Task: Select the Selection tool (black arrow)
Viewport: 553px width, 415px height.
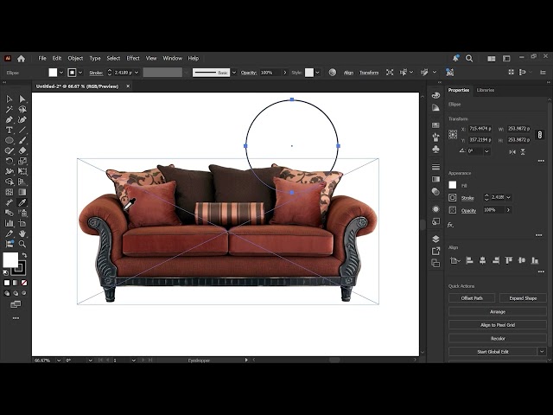Action: tap(10, 99)
